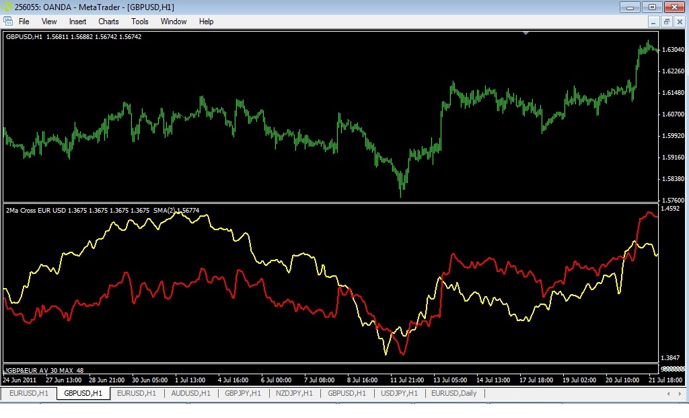689x418 pixels.
Task: Click the 1.60700 price axis label
Action: pyautogui.click(x=673, y=114)
